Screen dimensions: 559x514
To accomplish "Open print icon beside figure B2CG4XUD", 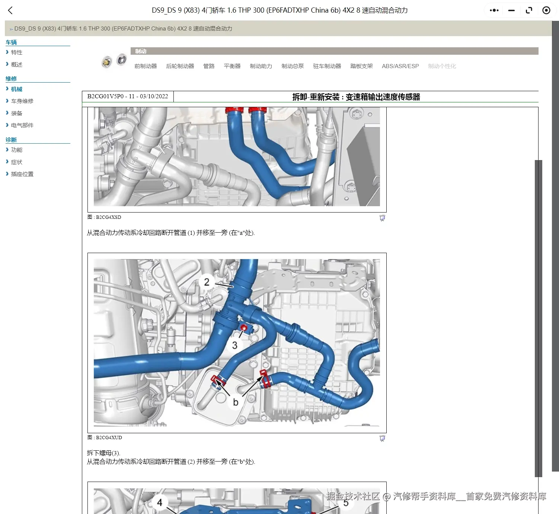I will point(383,438).
